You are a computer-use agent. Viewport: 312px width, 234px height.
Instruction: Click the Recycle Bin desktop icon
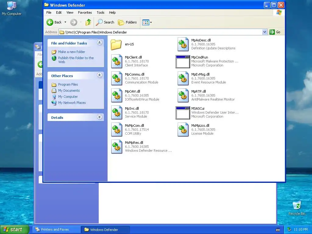[297, 208]
